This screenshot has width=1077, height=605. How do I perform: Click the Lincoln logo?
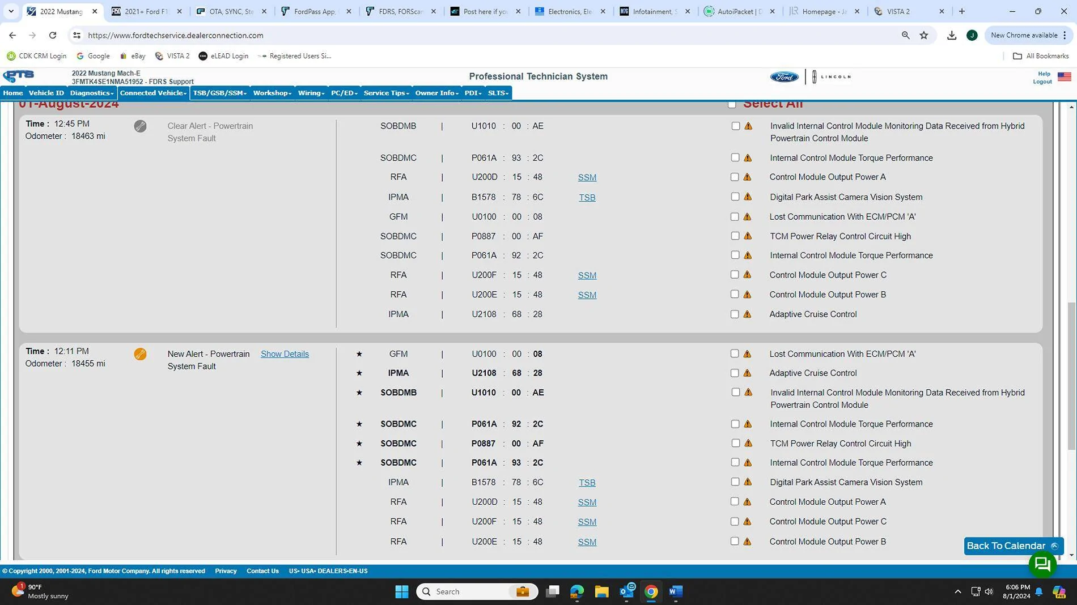pyautogui.click(x=831, y=77)
